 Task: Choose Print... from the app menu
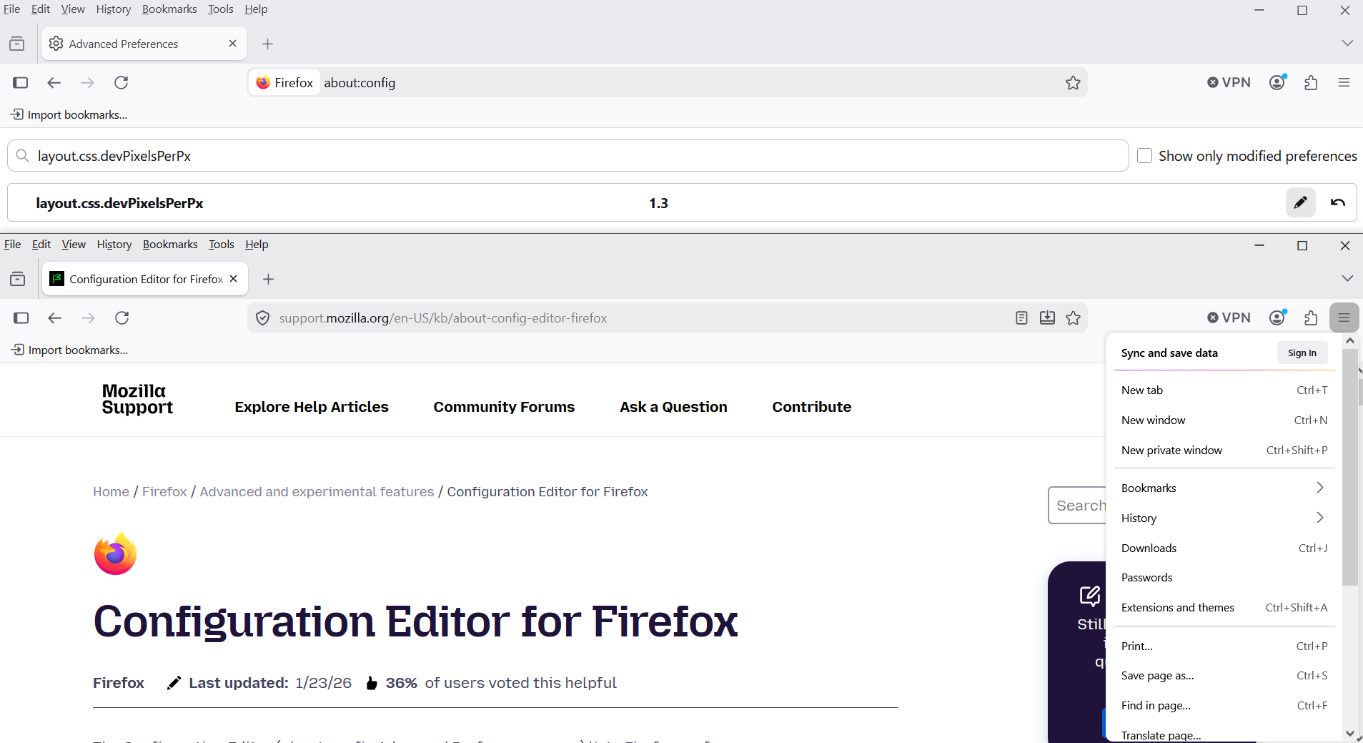tap(1224, 646)
